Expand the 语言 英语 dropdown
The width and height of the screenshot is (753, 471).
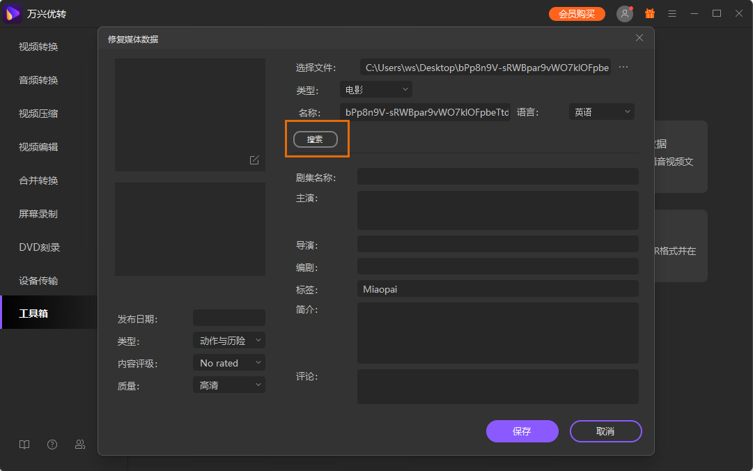coord(602,112)
